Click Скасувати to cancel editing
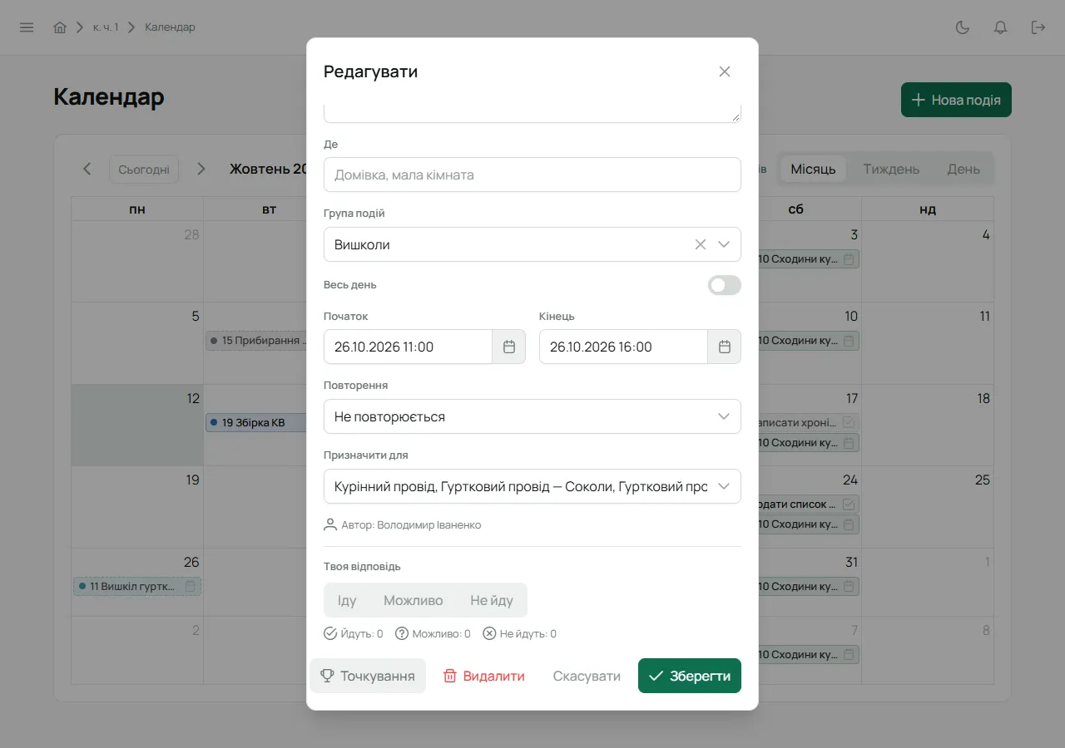1065x748 pixels. tap(587, 676)
